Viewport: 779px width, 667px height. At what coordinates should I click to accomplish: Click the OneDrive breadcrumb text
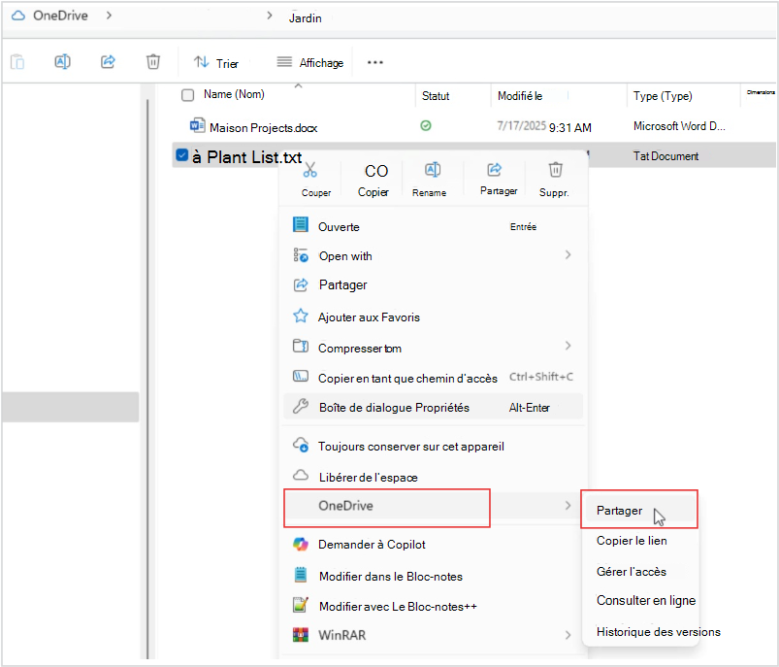(60, 16)
